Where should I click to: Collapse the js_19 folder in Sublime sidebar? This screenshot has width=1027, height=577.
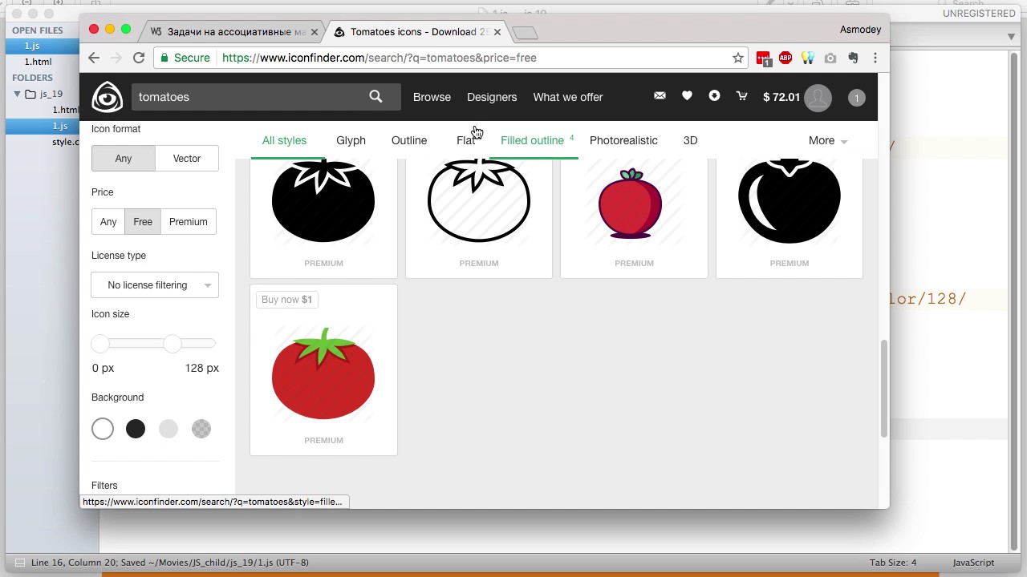click(17, 94)
